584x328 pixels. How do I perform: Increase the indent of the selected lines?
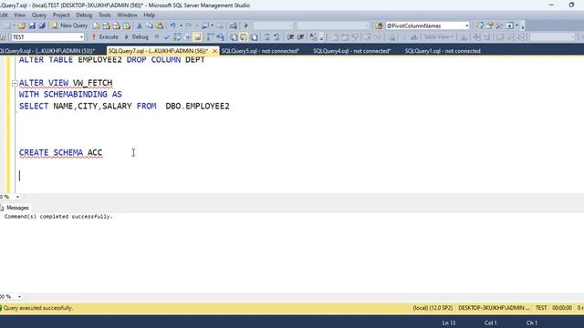300,36
